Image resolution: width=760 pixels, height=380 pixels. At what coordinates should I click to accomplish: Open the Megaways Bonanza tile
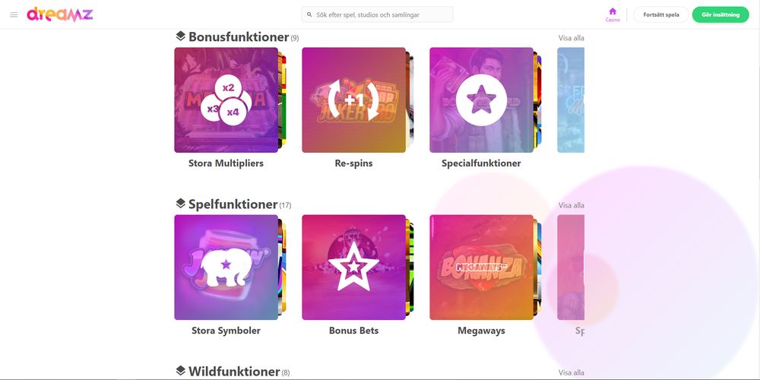pos(481,267)
